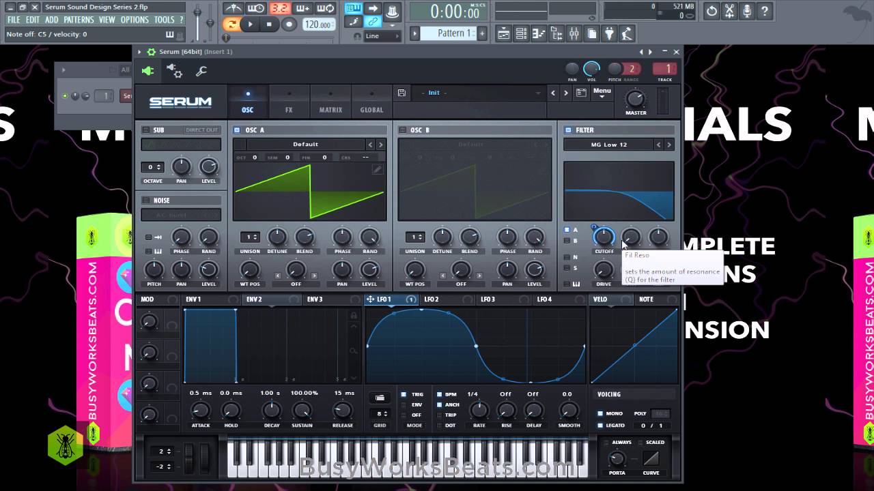874x491 pixels.
Task: Click the LFO 1 move crosshair icon
Action: [370, 299]
